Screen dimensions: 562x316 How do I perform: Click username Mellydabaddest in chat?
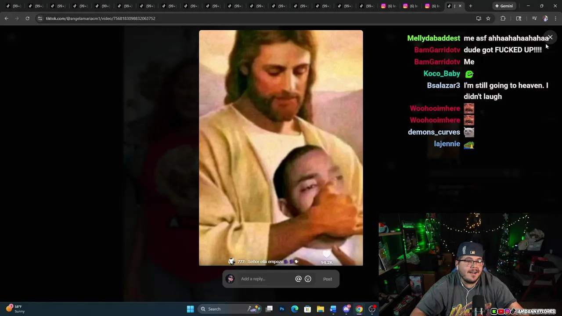pyautogui.click(x=433, y=38)
